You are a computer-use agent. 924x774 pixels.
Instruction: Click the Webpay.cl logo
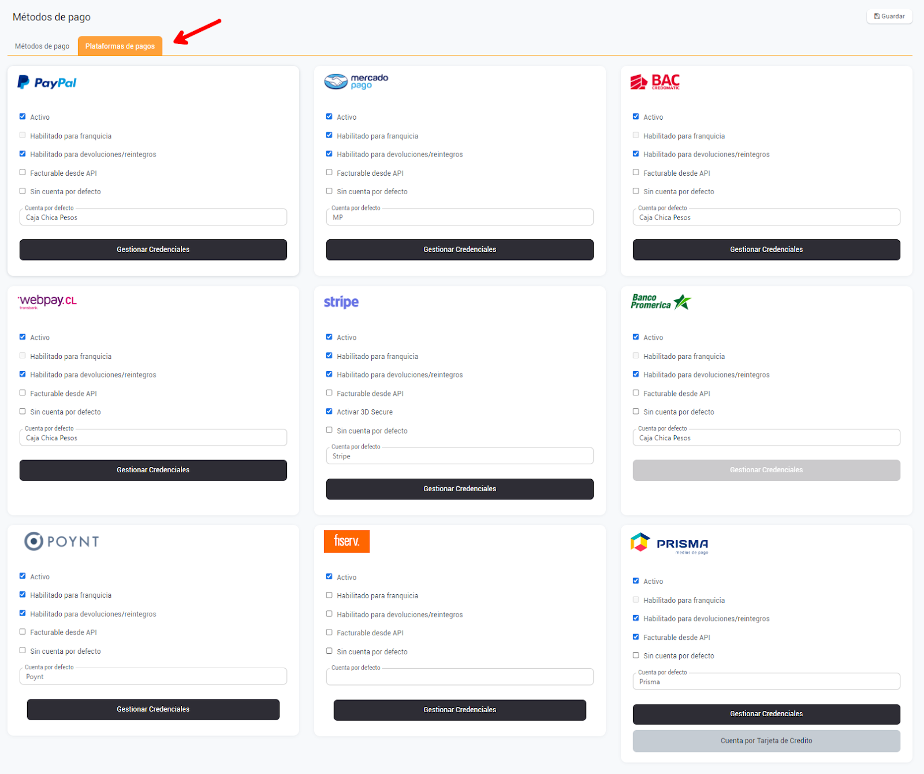pos(47,301)
